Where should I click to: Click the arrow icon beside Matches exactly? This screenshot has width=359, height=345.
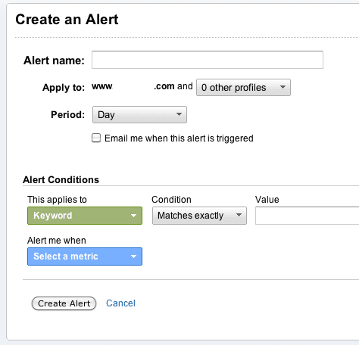point(239,215)
